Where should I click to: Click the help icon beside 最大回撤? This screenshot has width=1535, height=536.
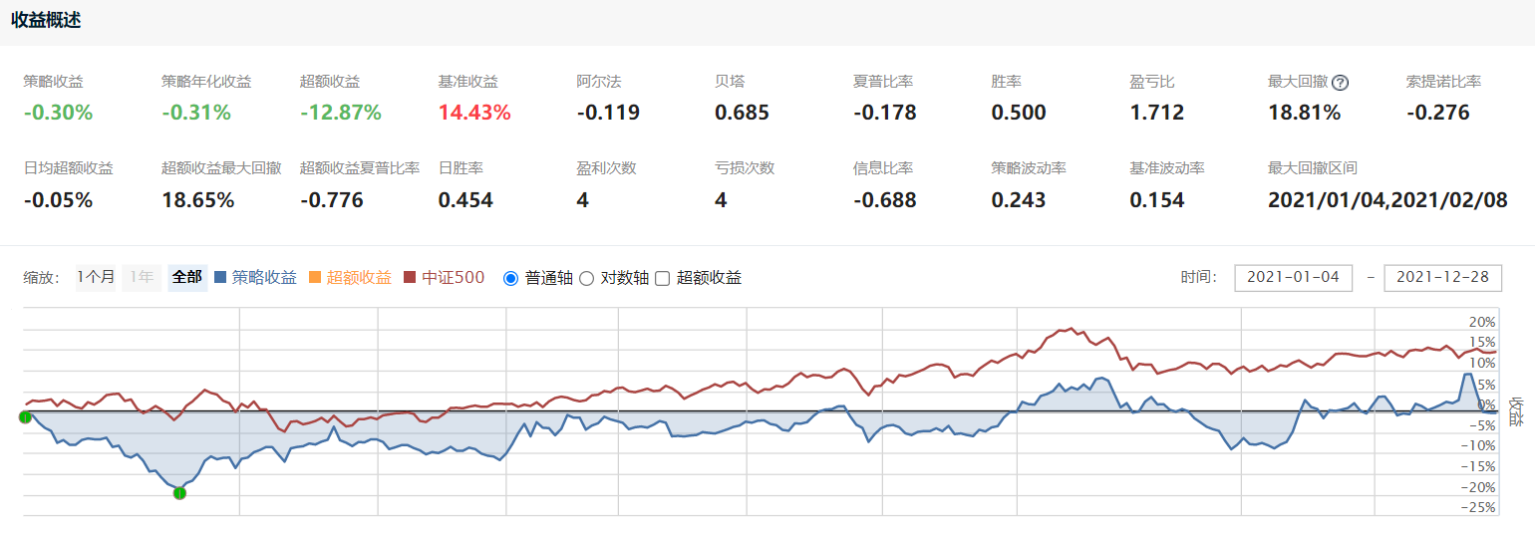point(1341,83)
